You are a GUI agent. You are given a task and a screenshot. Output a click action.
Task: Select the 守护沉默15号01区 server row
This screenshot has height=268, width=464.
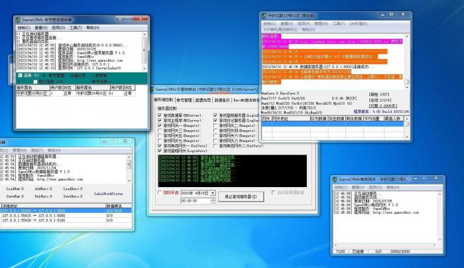click(x=33, y=94)
